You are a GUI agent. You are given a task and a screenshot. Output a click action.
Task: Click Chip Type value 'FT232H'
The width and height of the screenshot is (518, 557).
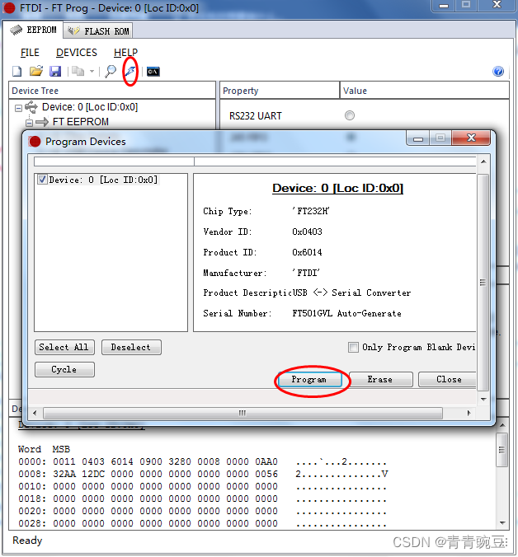(x=311, y=211)
